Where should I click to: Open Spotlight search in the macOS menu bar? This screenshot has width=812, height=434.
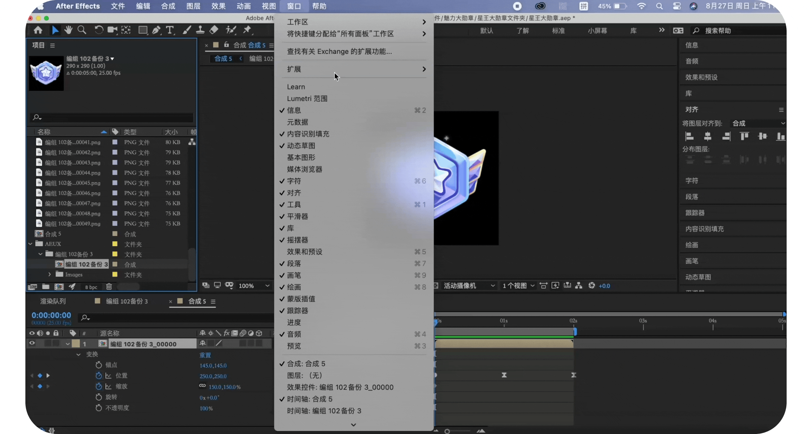pos(659,6)
